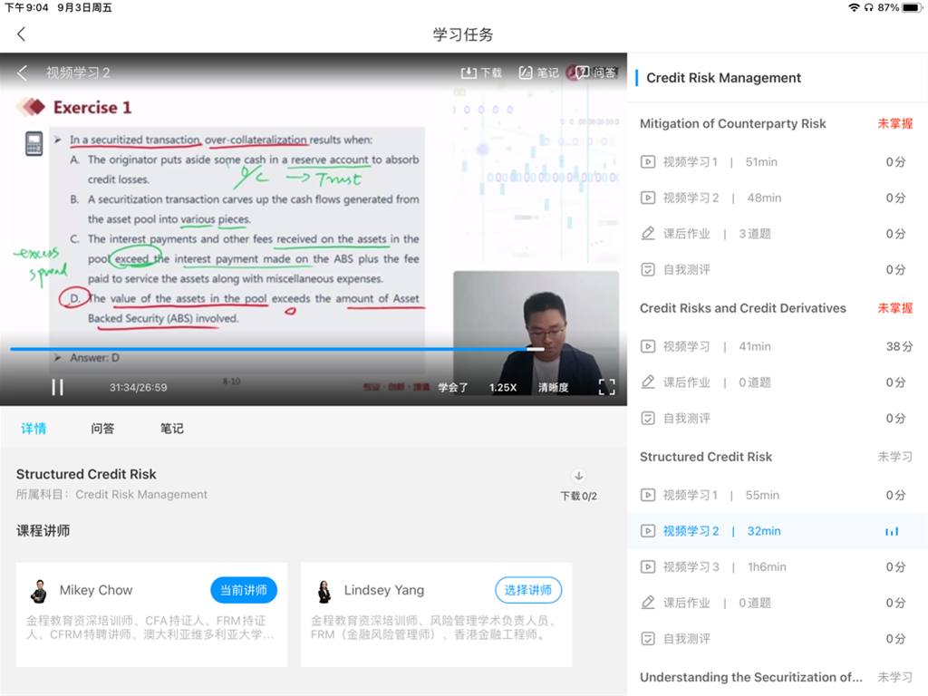The height and width of the screenshot is (696, 928).
Task: Open 自我测评 under Credit Risks and Credit Derivatives
Action: point(777,419)
